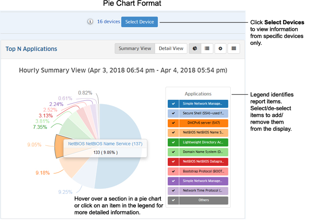Click Select Device button
The image size is (309, 221).
[139, 22]
